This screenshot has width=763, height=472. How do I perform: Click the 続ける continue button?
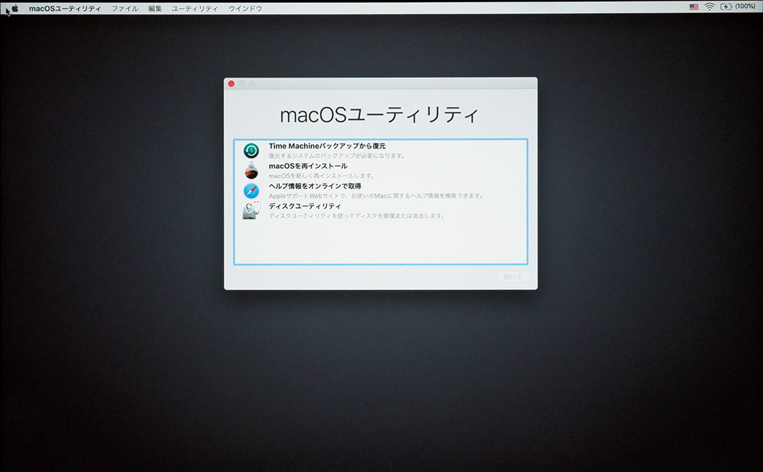click(513, 276)
